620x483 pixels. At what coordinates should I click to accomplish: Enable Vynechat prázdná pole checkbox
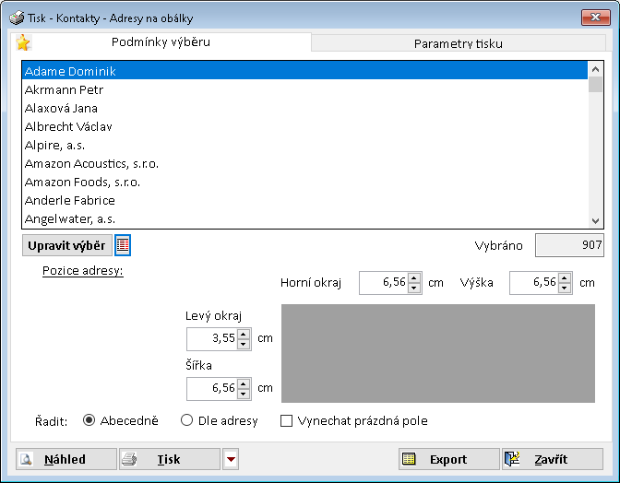click(286, 421)
